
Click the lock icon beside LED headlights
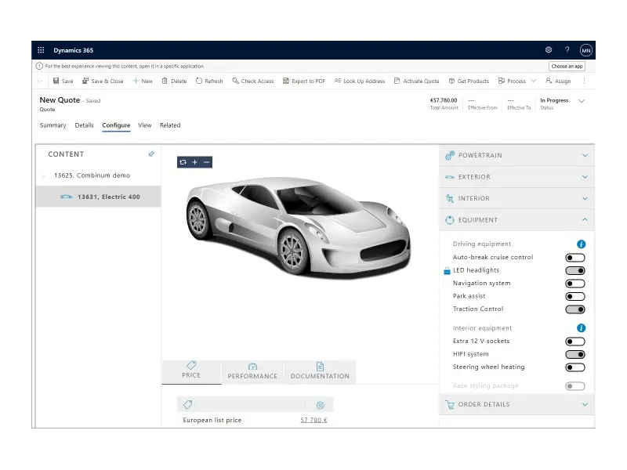tap(447, 271)
